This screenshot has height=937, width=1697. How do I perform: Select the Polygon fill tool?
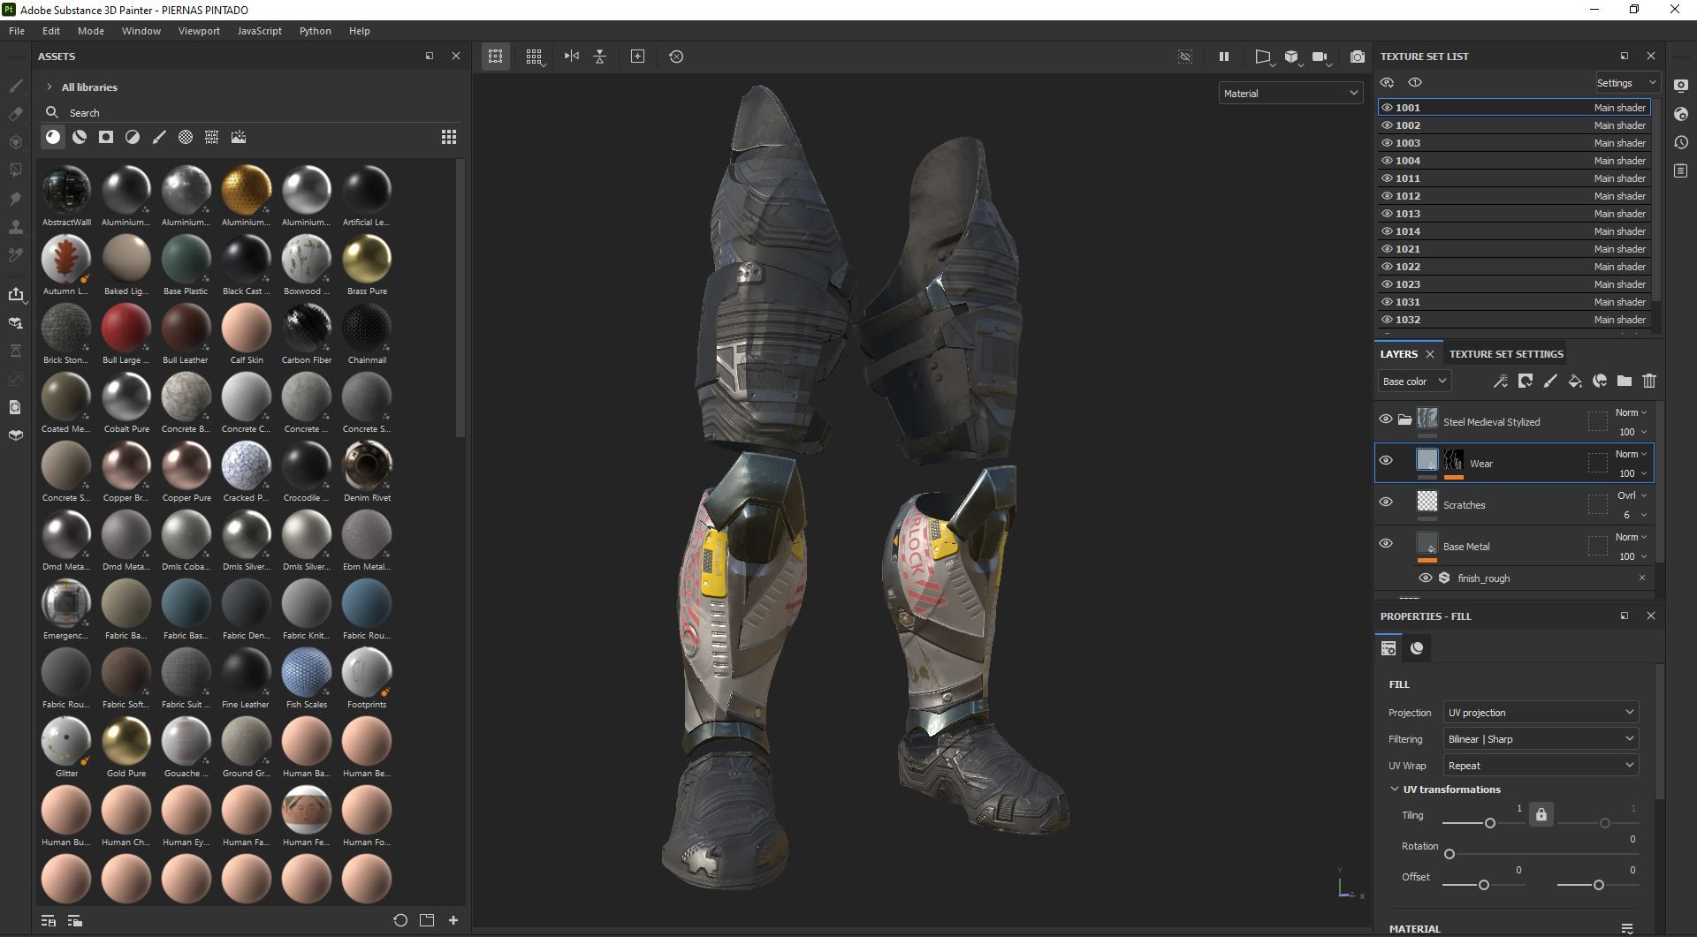16,170
